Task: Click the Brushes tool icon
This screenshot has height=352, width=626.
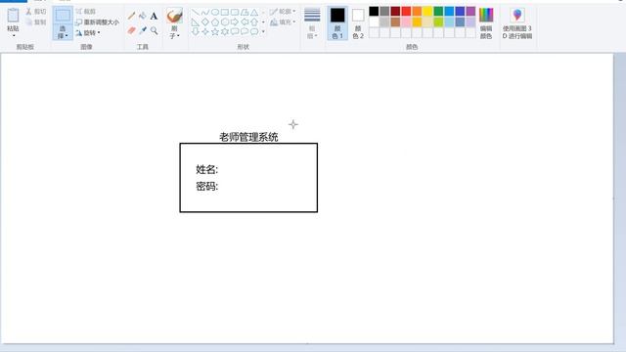Action: click(x=174, y=16)
